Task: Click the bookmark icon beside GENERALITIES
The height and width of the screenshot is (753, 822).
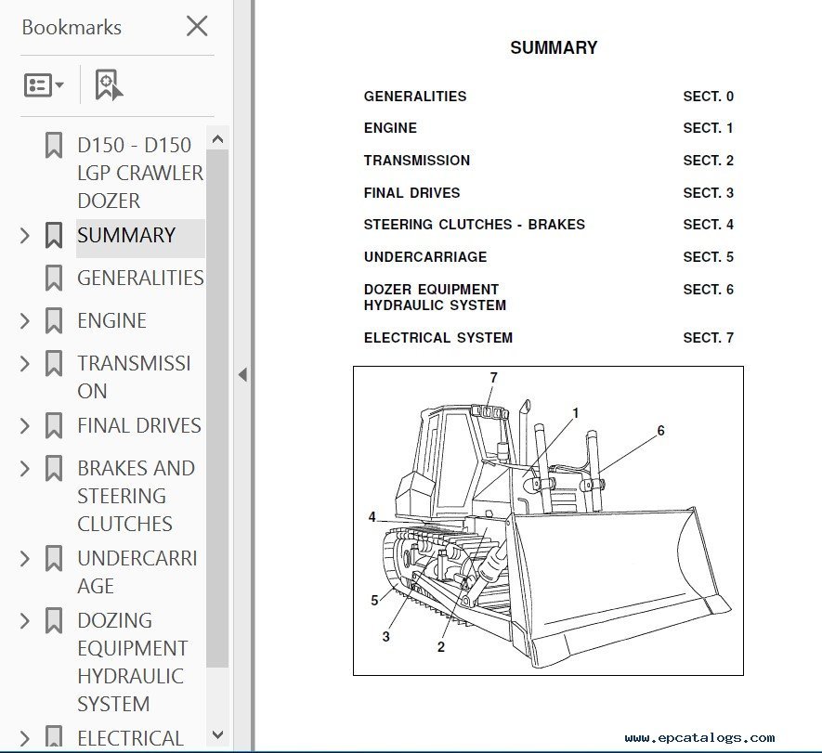Action: (54, 279)
